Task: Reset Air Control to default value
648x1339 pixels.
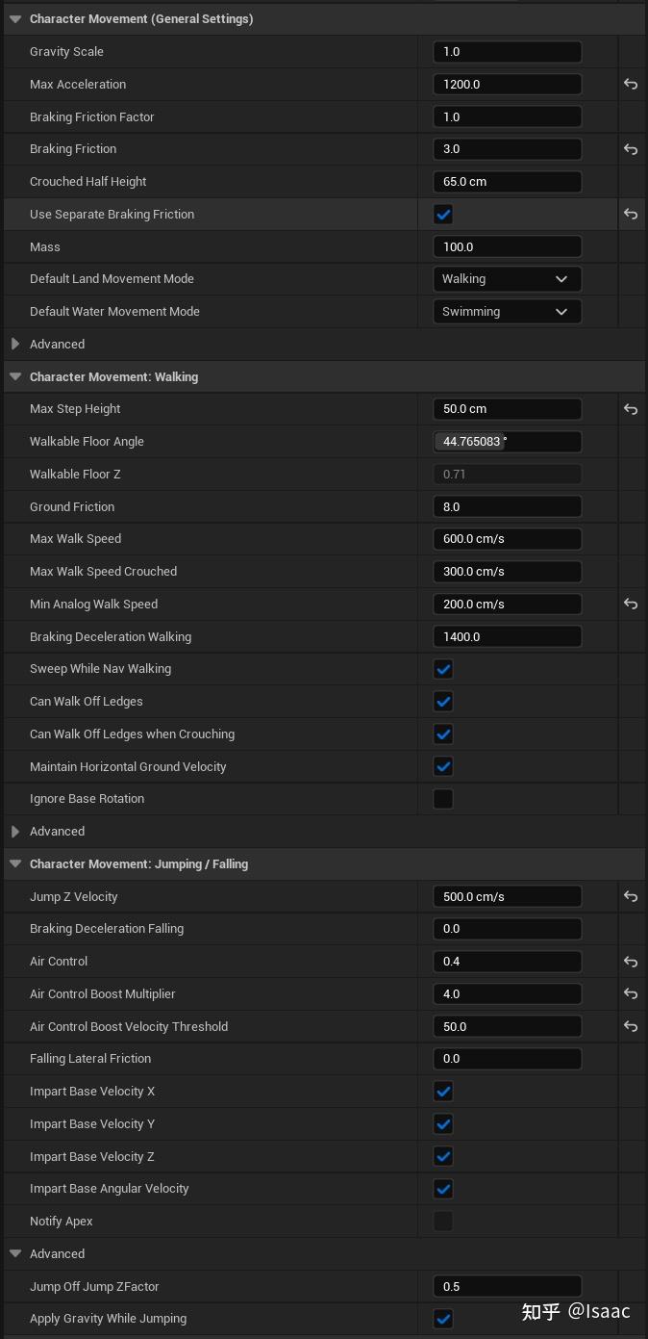Action: (631, 962)
